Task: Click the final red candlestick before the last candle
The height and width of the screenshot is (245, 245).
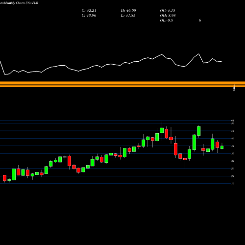Action: point(217,145)
